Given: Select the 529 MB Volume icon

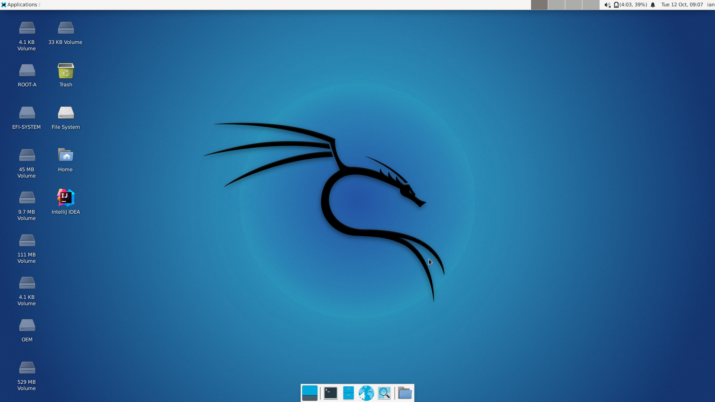Looking at the screenshot, I should point(27,376).
